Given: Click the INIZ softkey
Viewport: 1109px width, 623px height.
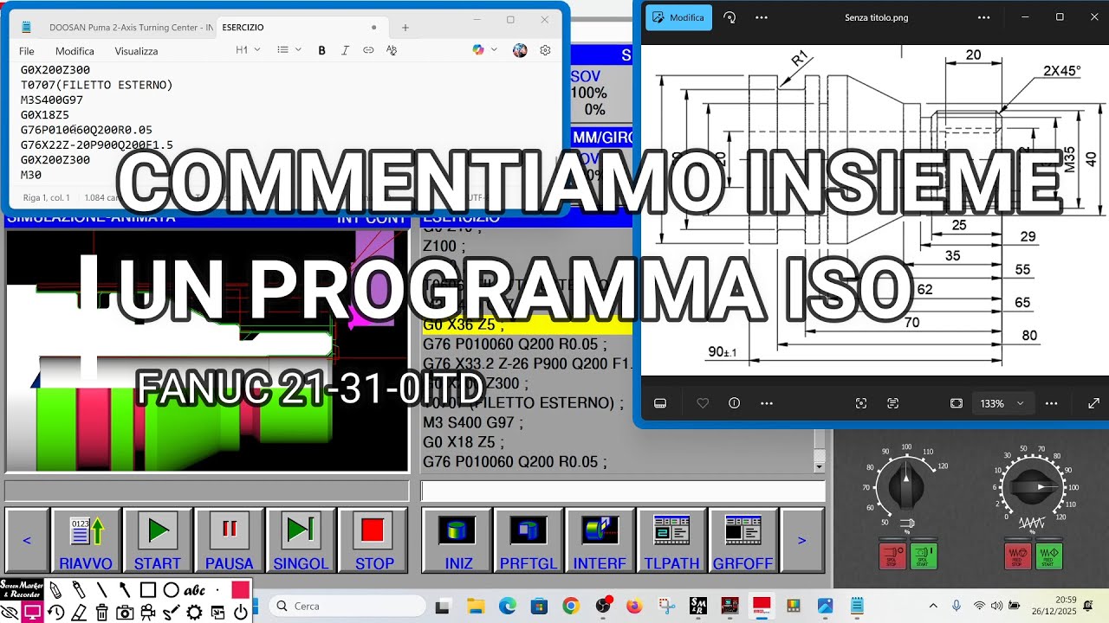Looking at the screenshot, I should click(x=457, y=540).
